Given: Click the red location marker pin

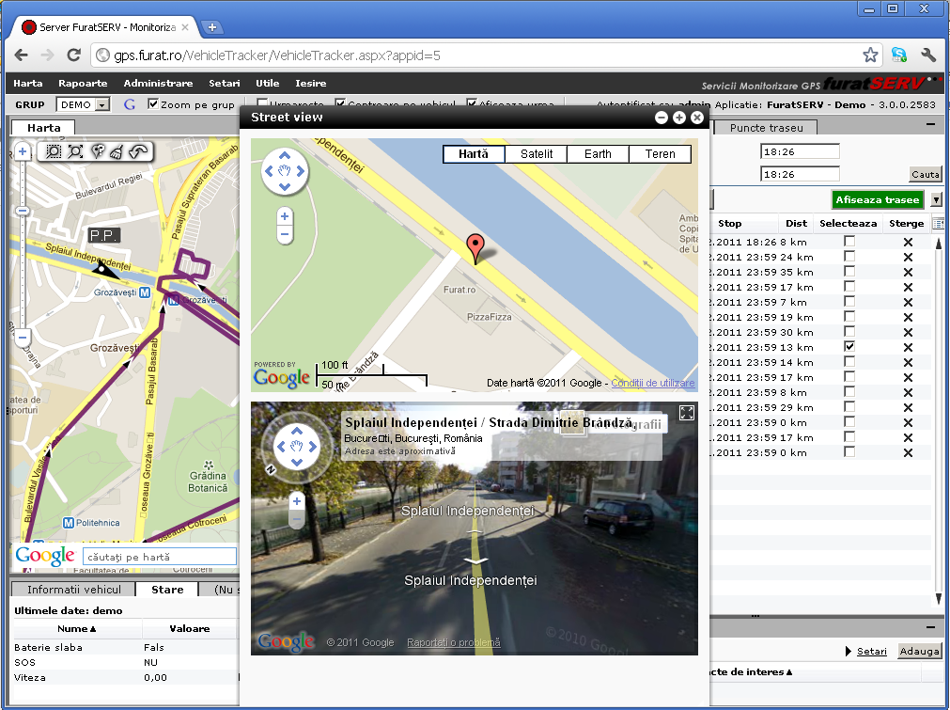Looking at the screenshot, I should tap(475, 248).
